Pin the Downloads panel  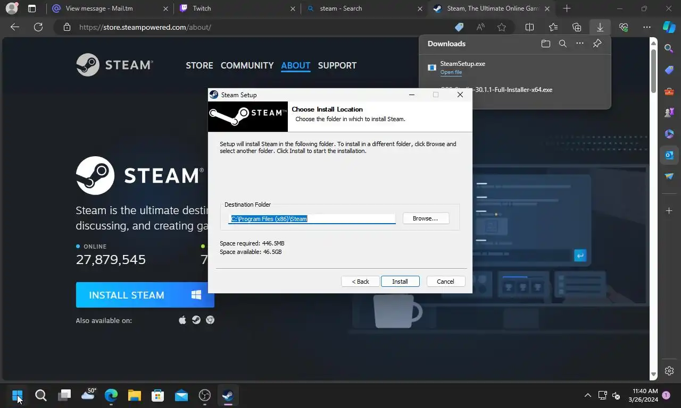597,44
